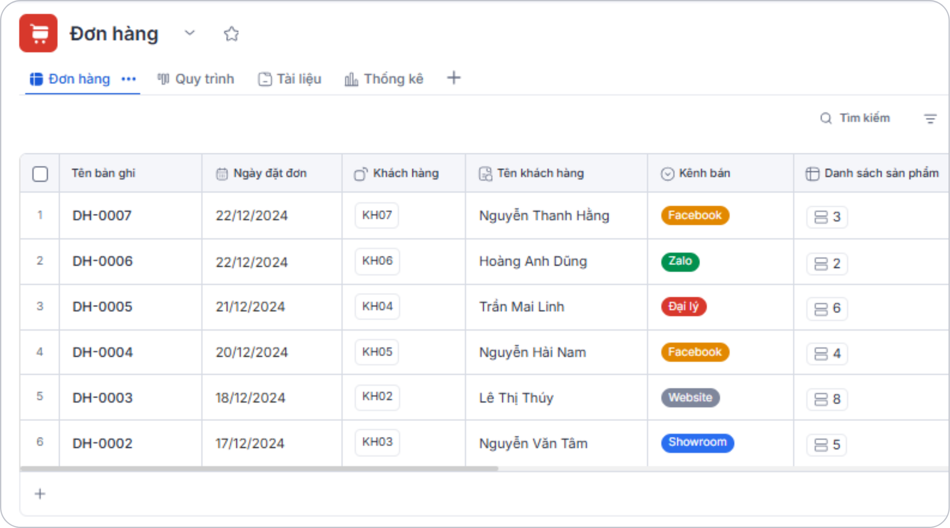950x528 pixels.
Task: Click the KH06 customer chip
Action: point(377,261)
